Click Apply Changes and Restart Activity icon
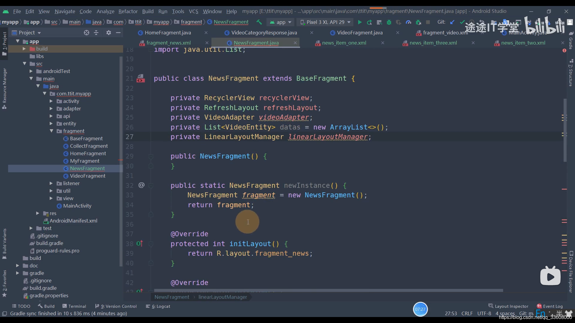575x323 pixels. (370, 22)
